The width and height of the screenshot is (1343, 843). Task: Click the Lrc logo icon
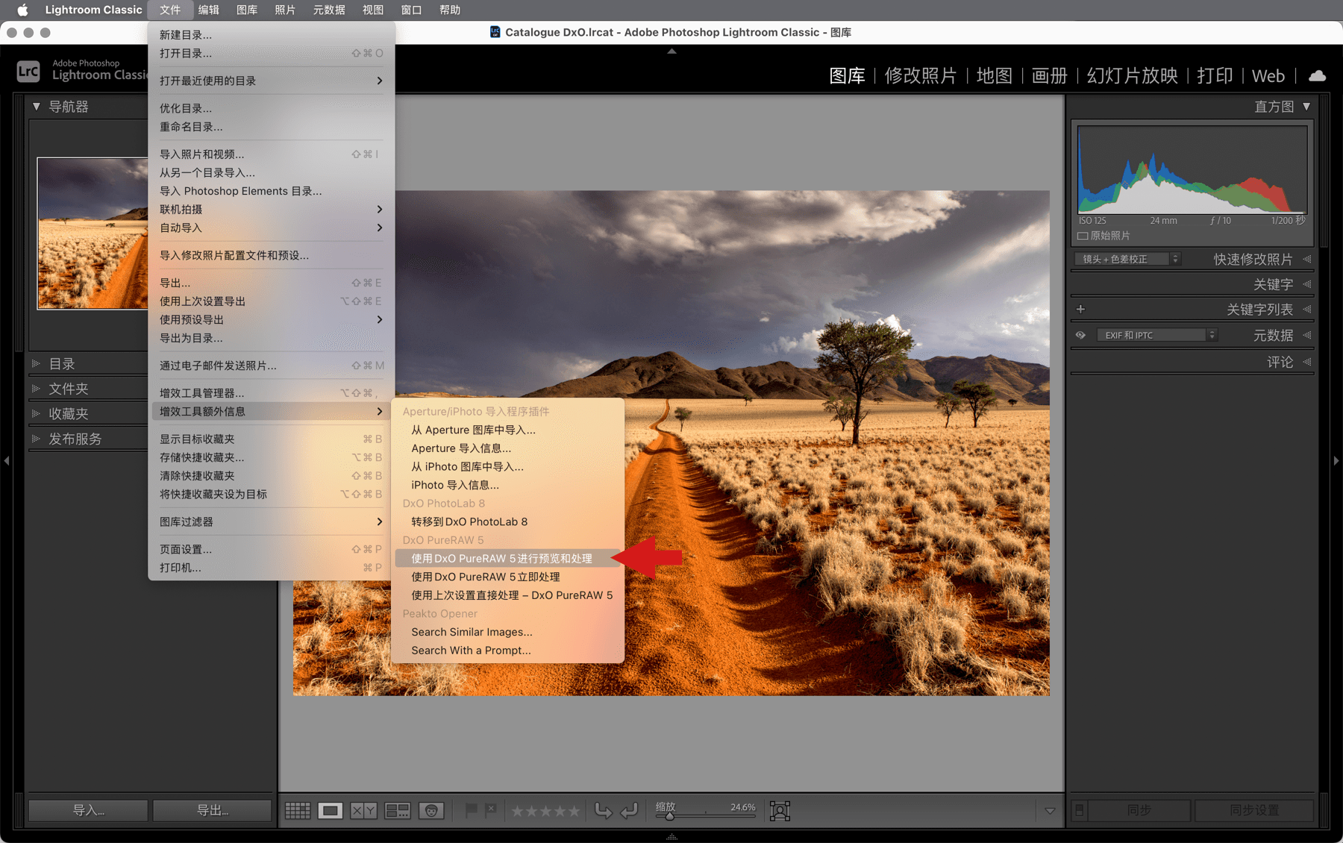click(x=28, y=71)
